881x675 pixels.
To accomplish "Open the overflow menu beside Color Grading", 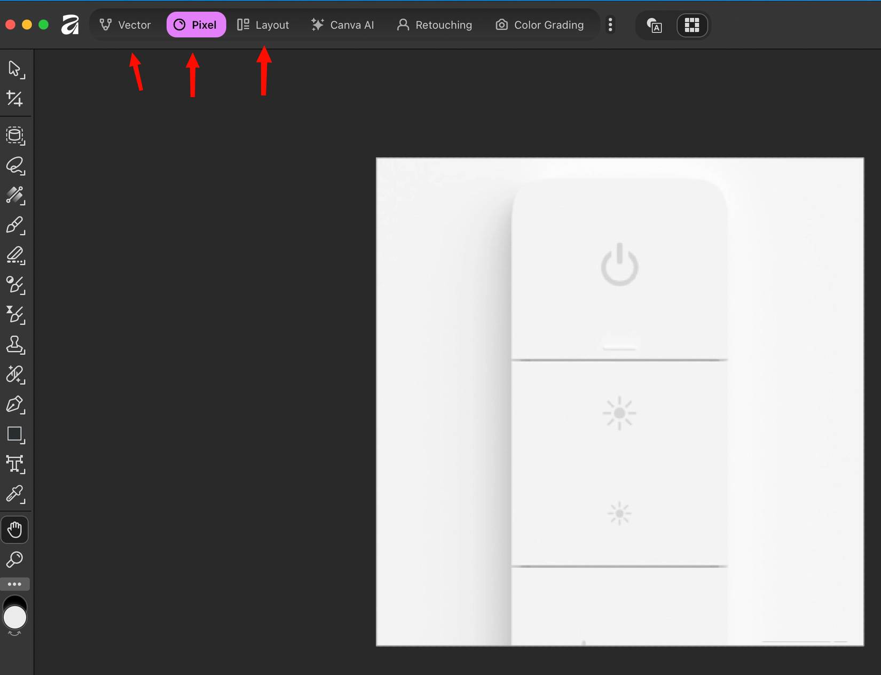I will tap(610, 25).
